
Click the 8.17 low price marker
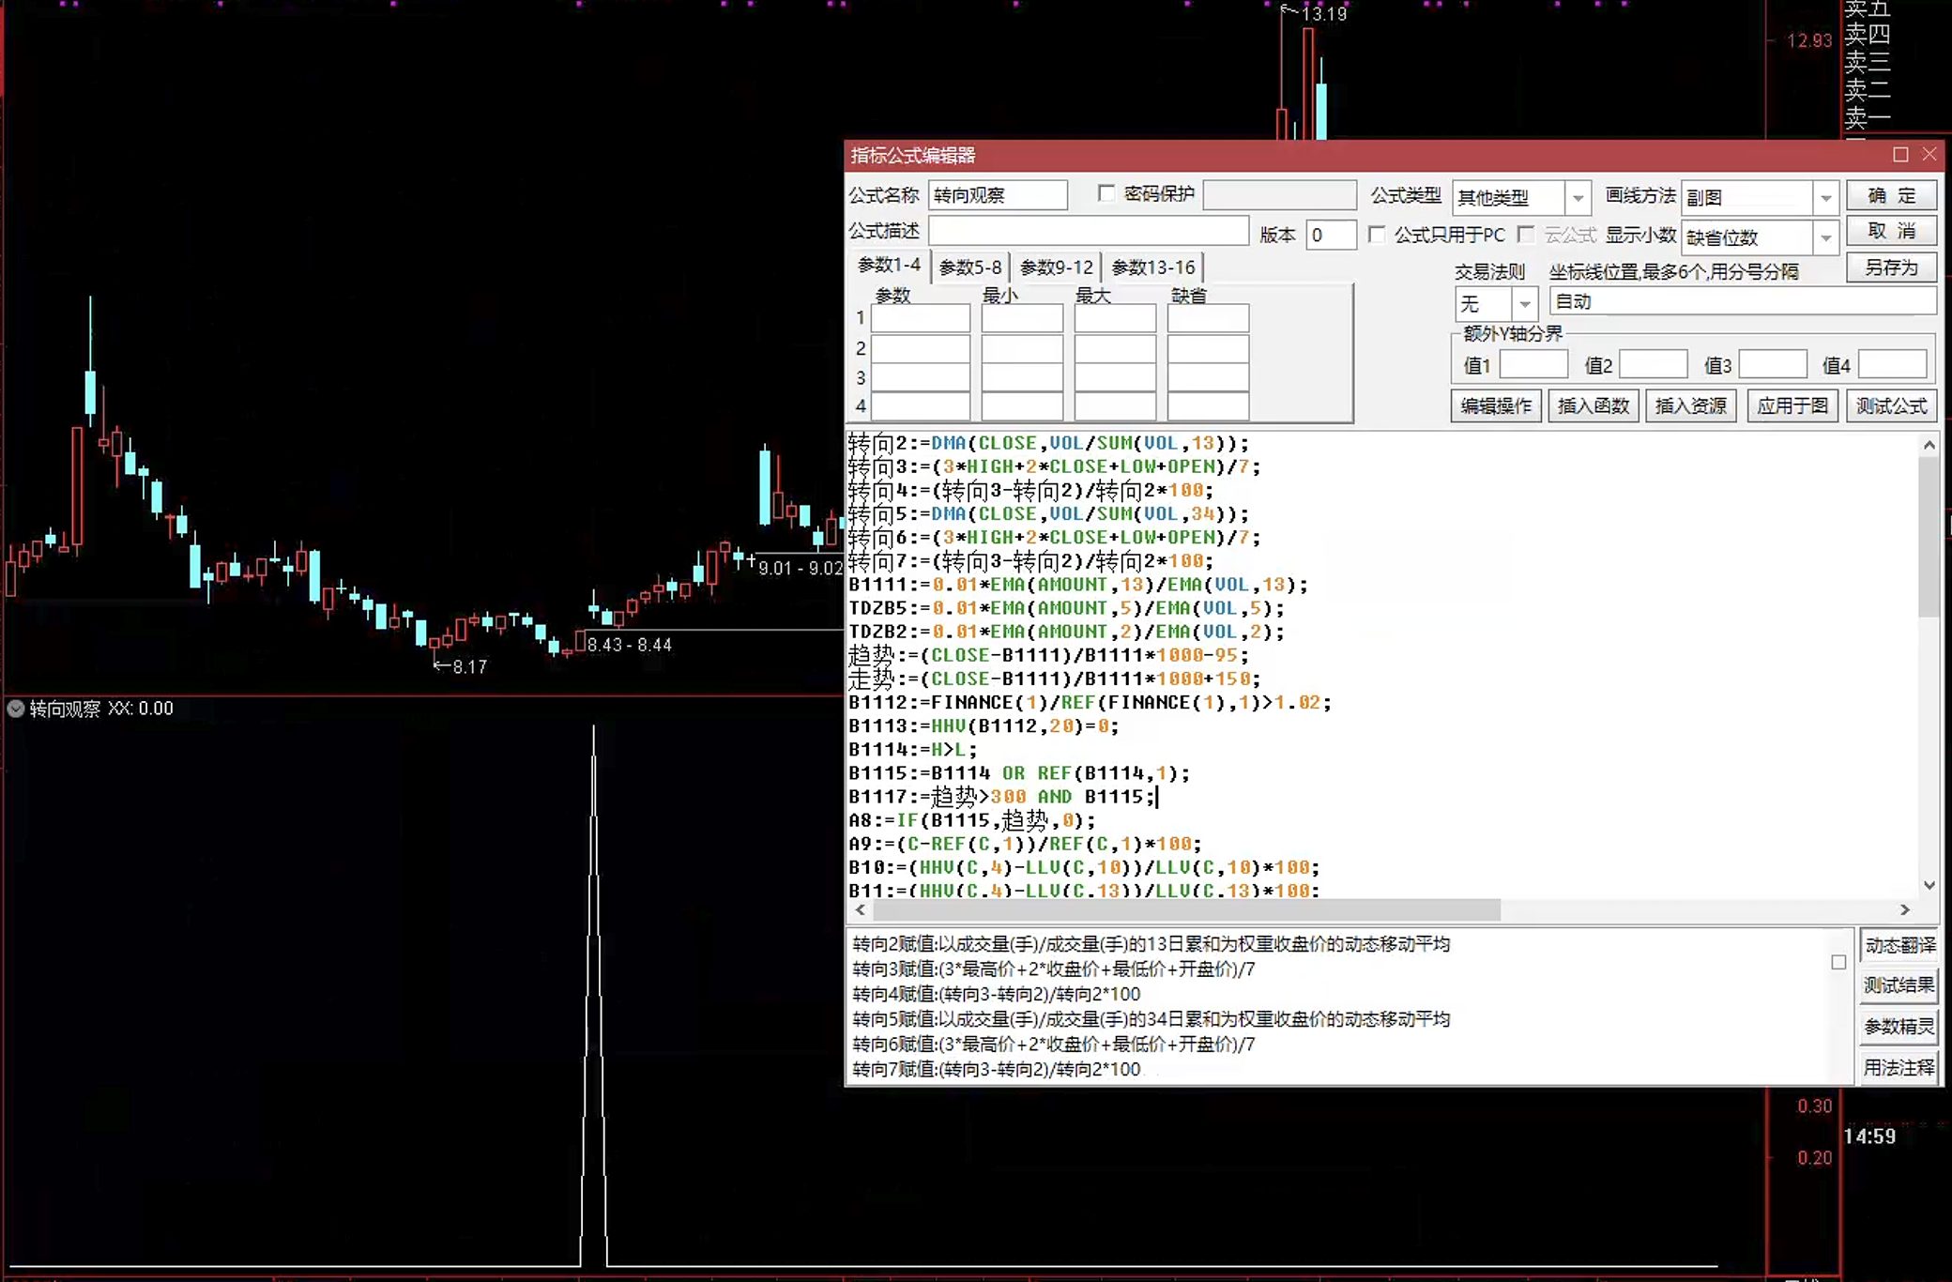469,667
